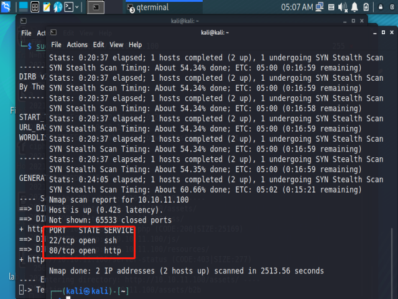Select the qterminal taskbar window button
The image size is (398, 299).
pos(164,7)
